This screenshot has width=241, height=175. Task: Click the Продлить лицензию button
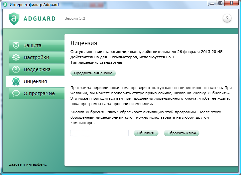point(93,73)
